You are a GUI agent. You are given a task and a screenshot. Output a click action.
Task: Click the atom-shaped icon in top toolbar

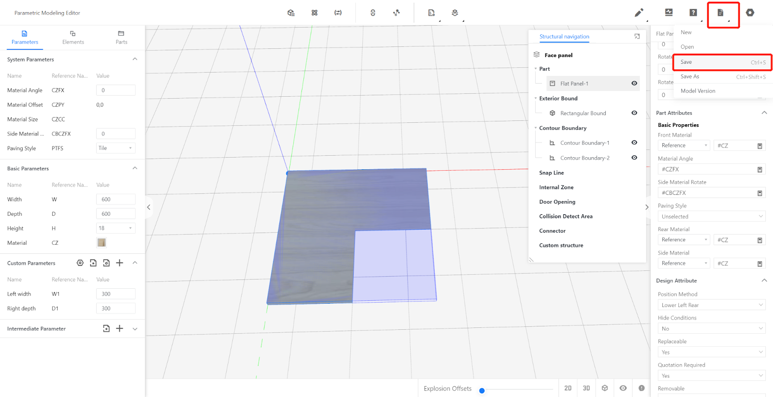315,13
